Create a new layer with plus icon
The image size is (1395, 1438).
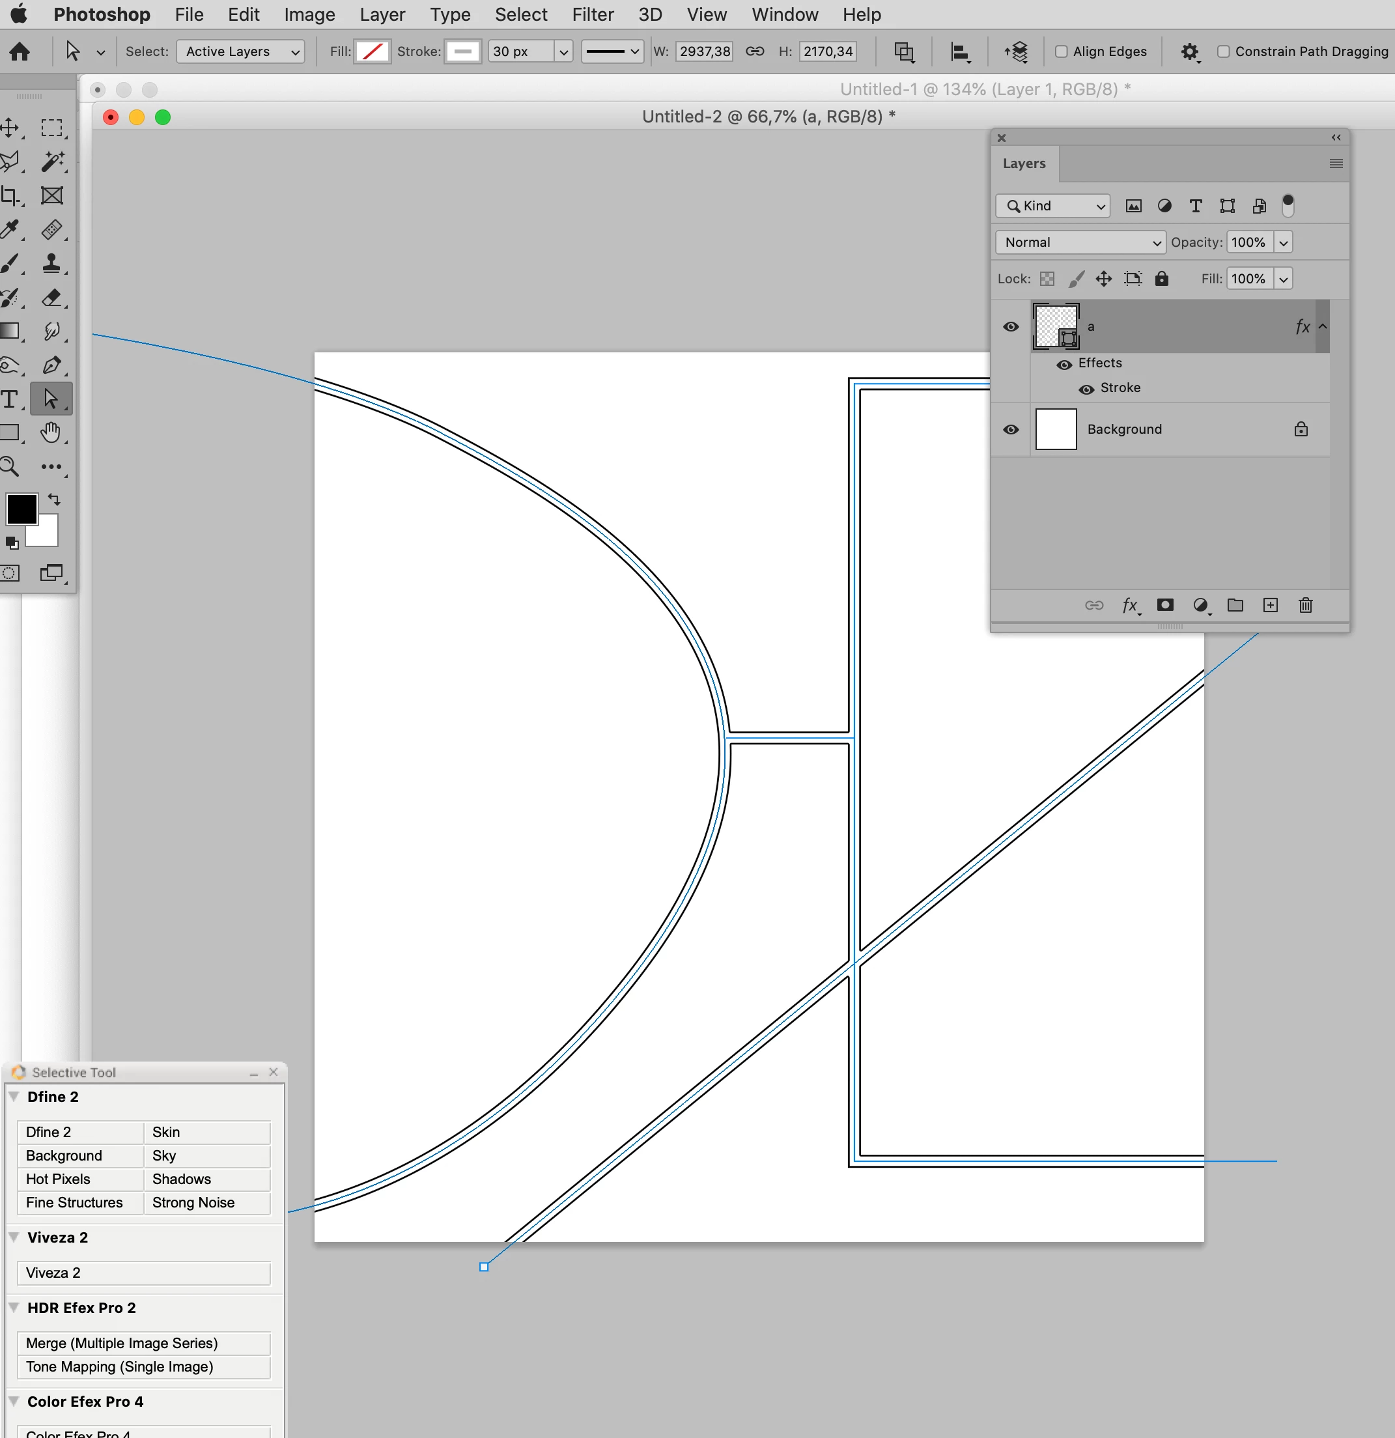1270,605
